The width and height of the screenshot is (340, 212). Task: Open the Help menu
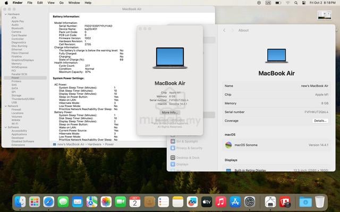88,3
